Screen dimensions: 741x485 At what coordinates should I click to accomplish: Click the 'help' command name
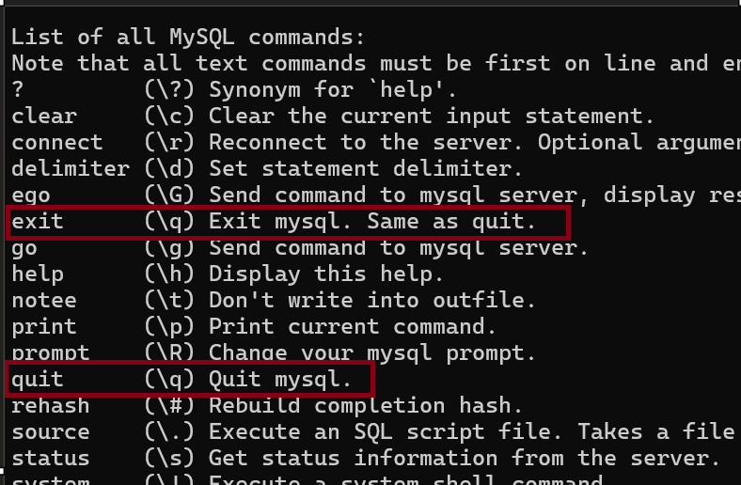(x=38, y=274)
